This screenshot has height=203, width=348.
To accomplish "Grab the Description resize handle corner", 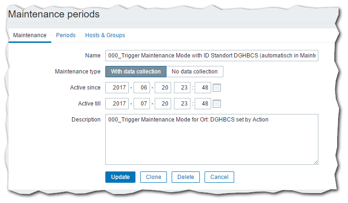I will 316,162.
